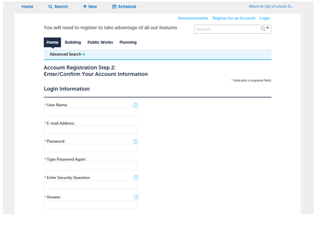Click the New plus button in toolbar
The width and height of the screenshot is (316, 230).
pos(90,7)
